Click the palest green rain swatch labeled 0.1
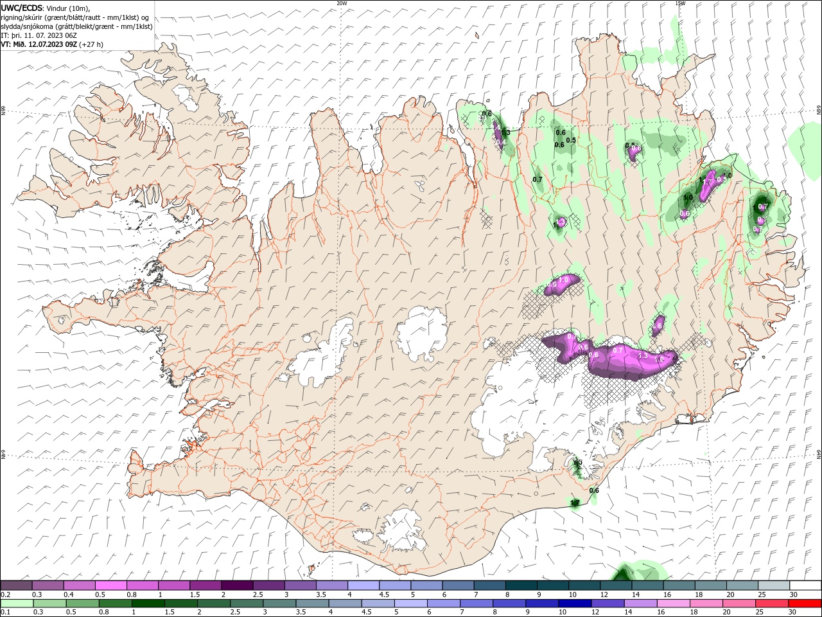 pyautogui.click(x=17, y=604)
